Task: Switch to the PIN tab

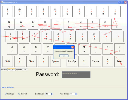Action: click(25, 70)
